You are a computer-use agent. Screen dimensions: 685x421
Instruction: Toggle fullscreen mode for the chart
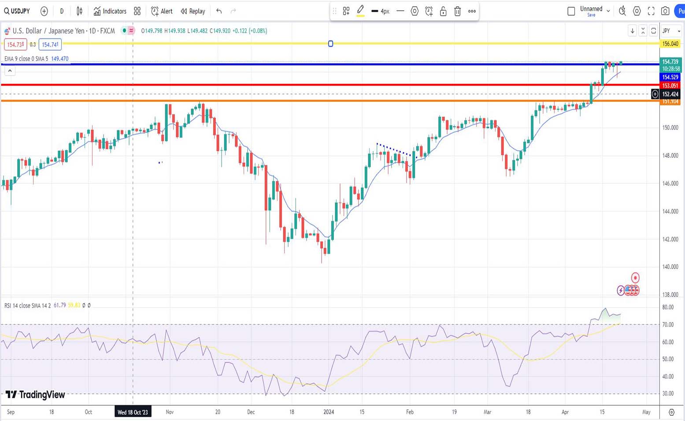(x=651, y=11)
